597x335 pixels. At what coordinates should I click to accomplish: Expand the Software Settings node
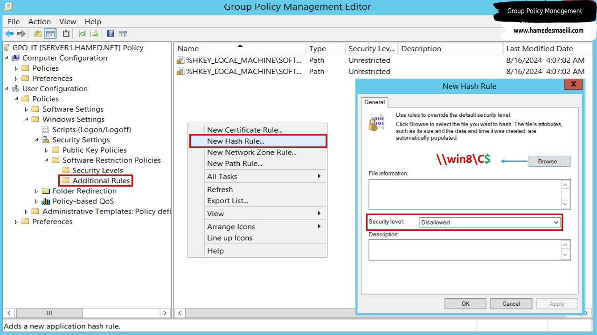point(27,109)
